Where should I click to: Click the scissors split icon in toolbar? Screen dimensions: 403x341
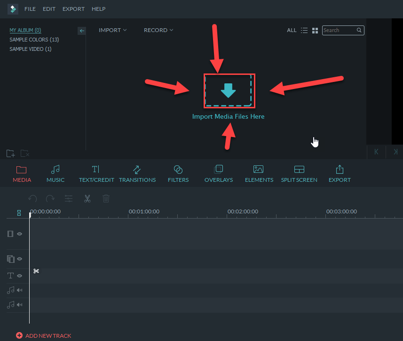(x=87, y=199)
